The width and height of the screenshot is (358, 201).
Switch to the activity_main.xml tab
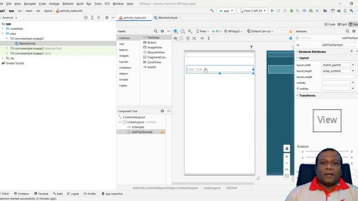pos(134,17)
